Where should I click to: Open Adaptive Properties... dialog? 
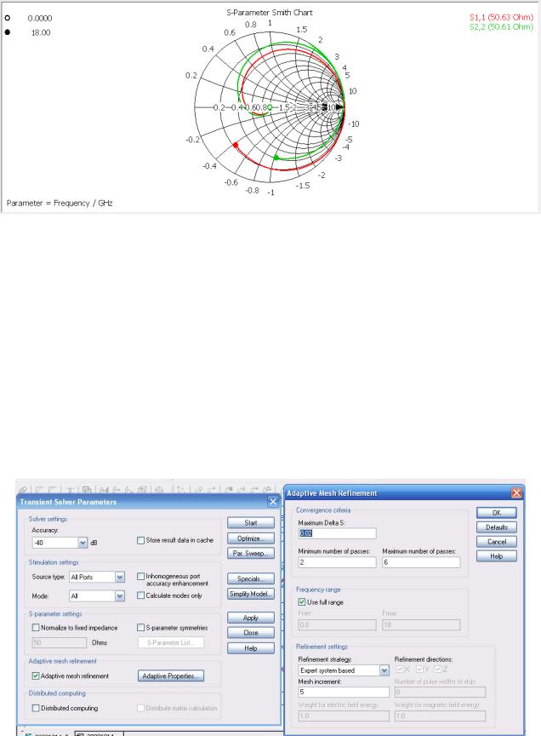click(171, 676)
